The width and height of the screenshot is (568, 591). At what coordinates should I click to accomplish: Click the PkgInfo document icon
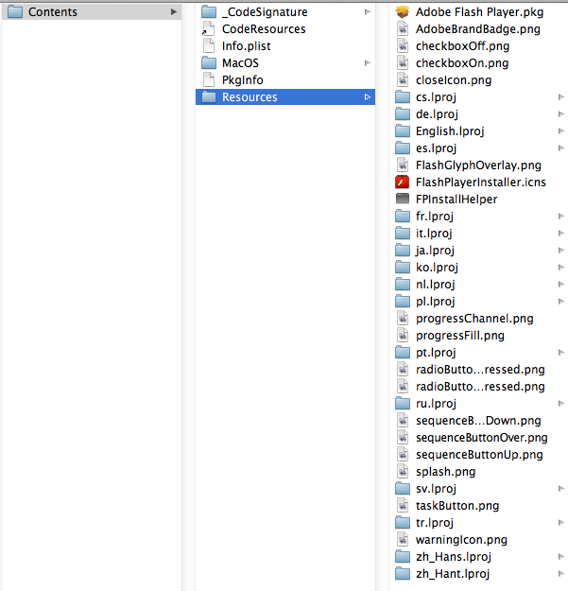(208, 80)
